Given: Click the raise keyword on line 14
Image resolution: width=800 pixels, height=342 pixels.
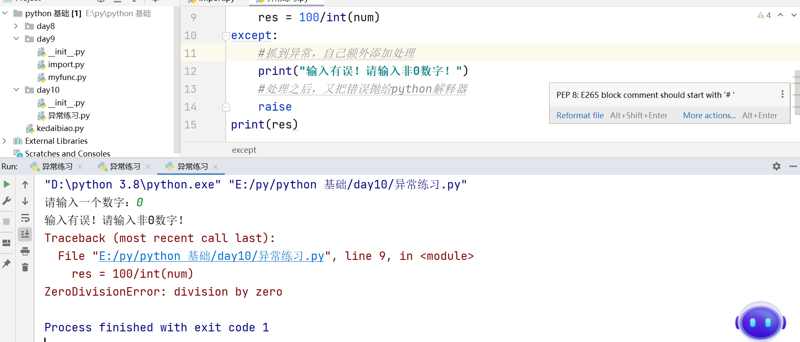Looking at the screenshot, I should 275,107.
